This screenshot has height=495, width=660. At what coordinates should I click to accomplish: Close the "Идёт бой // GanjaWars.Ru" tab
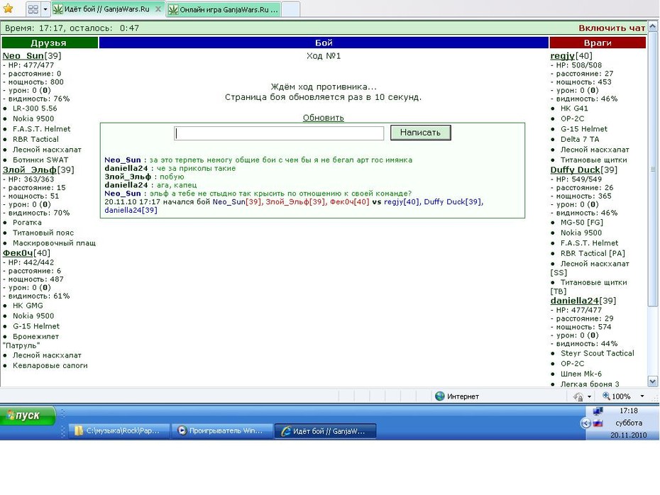(x=158, y=9)
